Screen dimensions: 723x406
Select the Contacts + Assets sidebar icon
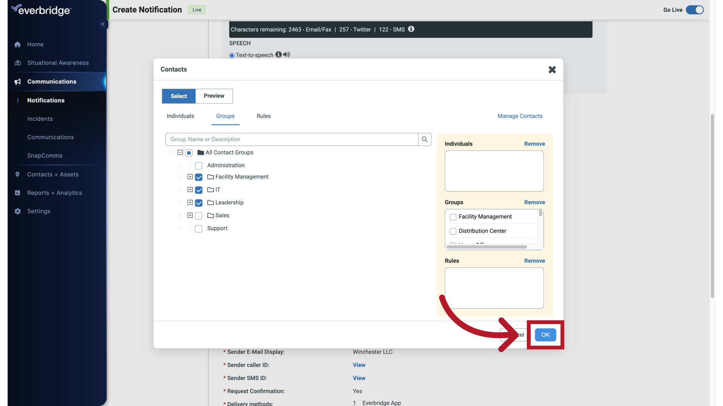pyautogui.click(x=17, y=174)
